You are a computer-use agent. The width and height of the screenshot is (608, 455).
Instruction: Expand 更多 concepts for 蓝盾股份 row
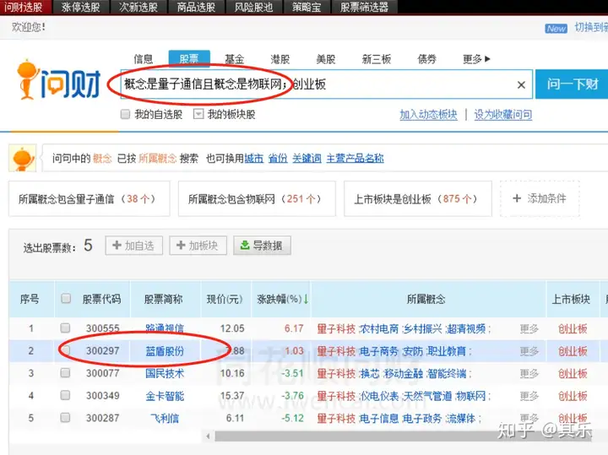(529, 351)
